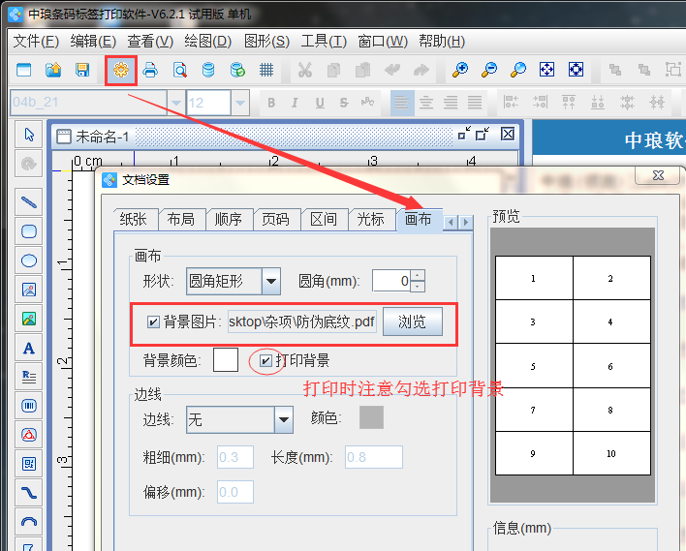Click the zoom in magnifier icon

[x=460, y=70]
